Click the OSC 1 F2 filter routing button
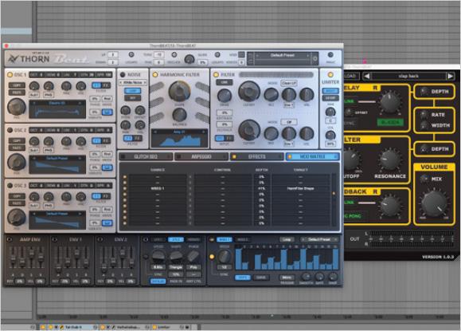Viewport: 461px width, 331px height. tap(106, 85)
